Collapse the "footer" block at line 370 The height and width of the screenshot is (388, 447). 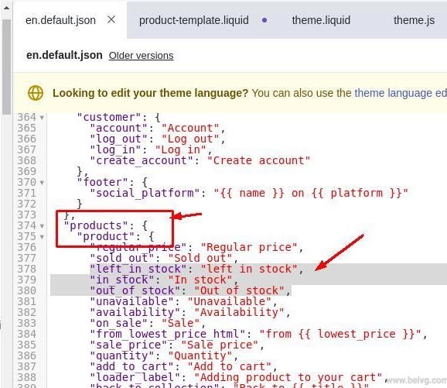click(x=42, y=183)
